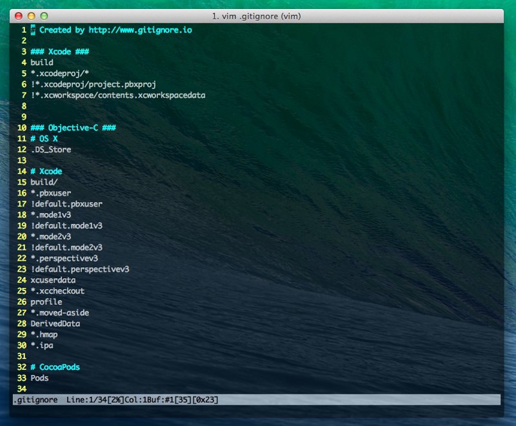Click the '!default.perspectivev3' entry
Image resolution: width=516 pixels, height=426 pixels.
point(79,269)
